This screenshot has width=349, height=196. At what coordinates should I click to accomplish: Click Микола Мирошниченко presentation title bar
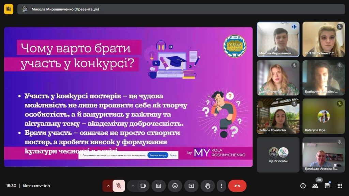pyautogui.click(x=65, y=9)
